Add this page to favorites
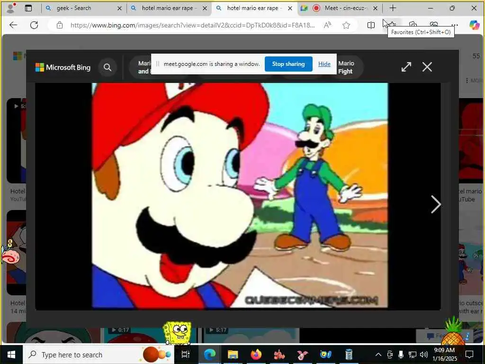Image resolution: width=485 pixels, height=364 pixels. pyautogui.click(x=346, y=25)
